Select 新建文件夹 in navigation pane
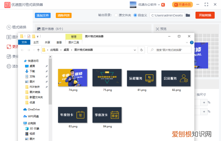Screen dimensions: 221x141 click(34, 97)
